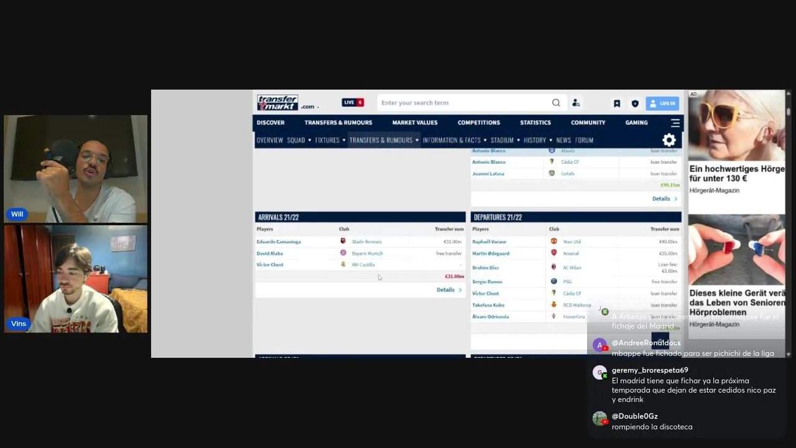Screen dimensions: 796x448
Task: Open the hamburger menu icon
Action: coord(675,123)
